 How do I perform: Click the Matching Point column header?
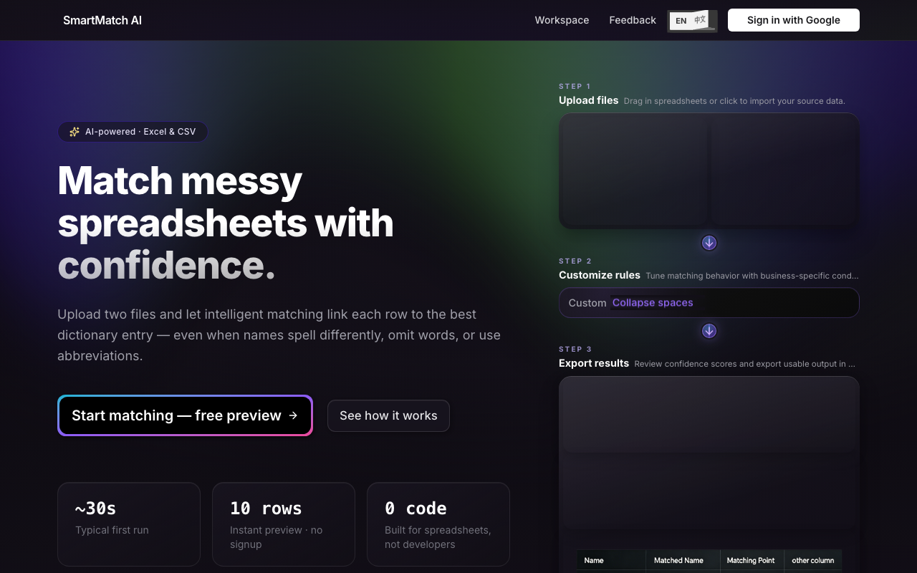pos(752,560)
